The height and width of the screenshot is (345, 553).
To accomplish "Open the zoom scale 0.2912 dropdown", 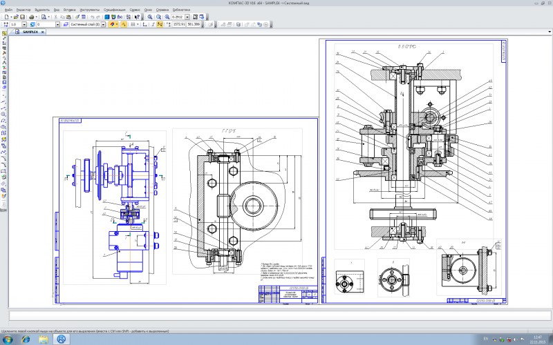I will [x=186, y=17].
